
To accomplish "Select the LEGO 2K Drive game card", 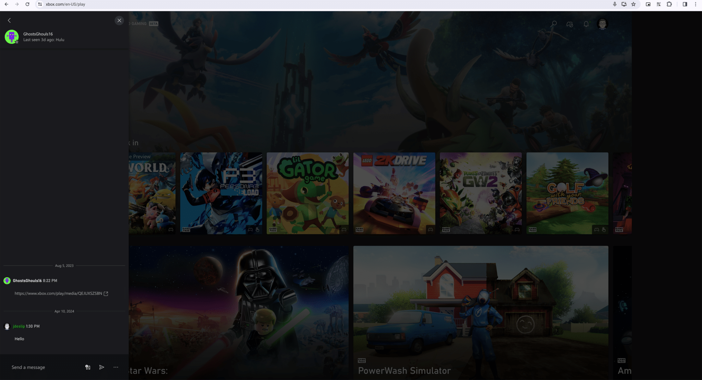I will (x=394, y=193).
